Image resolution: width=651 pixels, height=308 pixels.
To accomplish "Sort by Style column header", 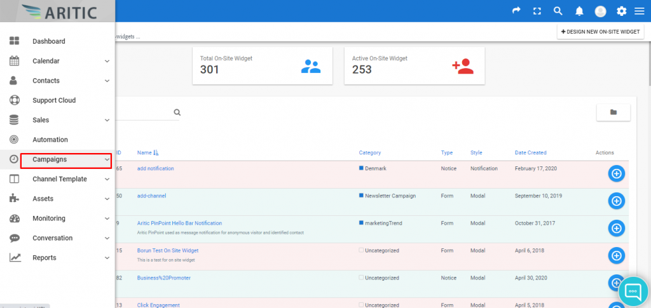I will point(476,152).
